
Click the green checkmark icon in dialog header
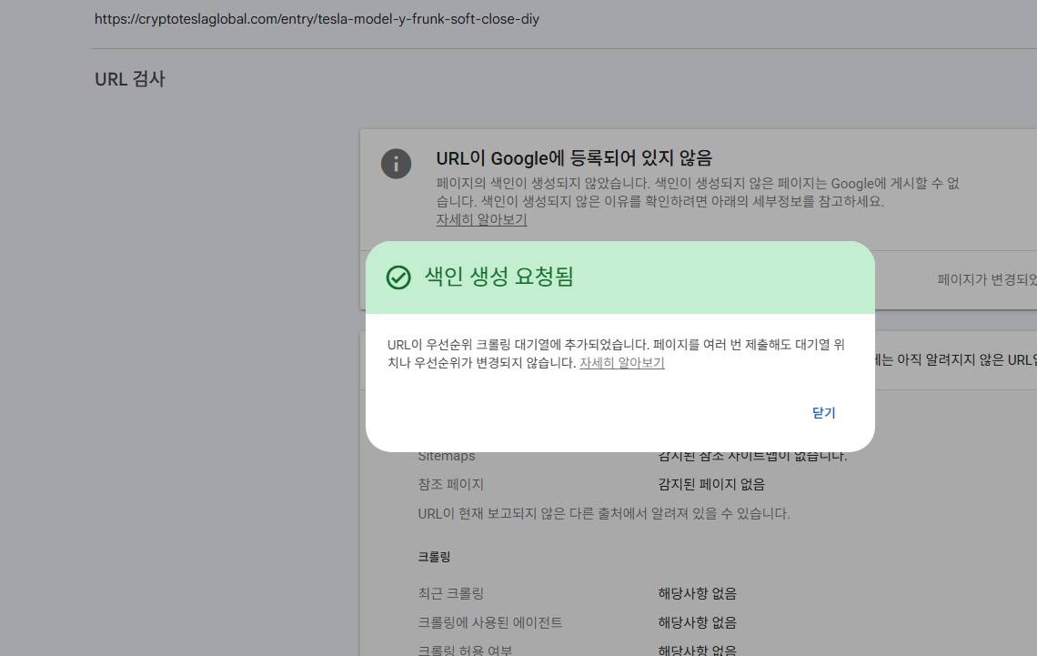[x=398, y=278]
